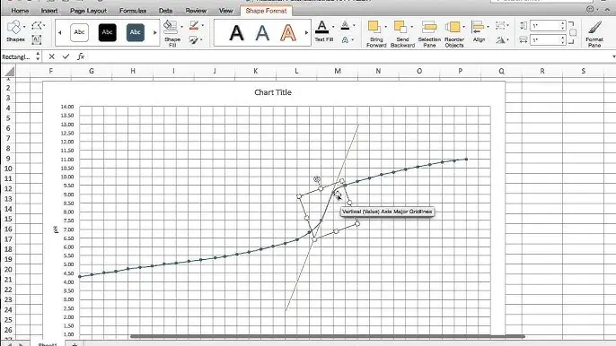Open the Align dropdown arrow
This screenshot has width=616, height=346.
pos(488,27)
